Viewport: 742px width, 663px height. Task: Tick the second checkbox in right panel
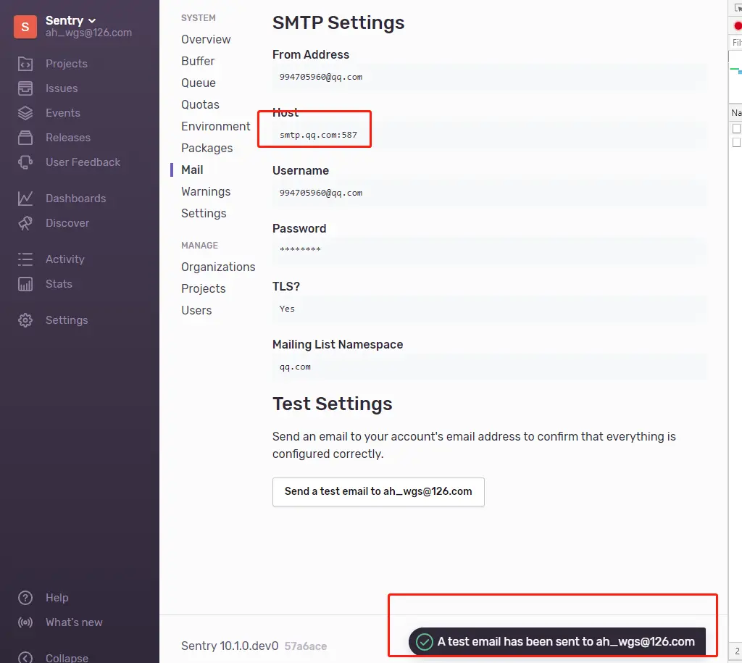coord(736,143)
